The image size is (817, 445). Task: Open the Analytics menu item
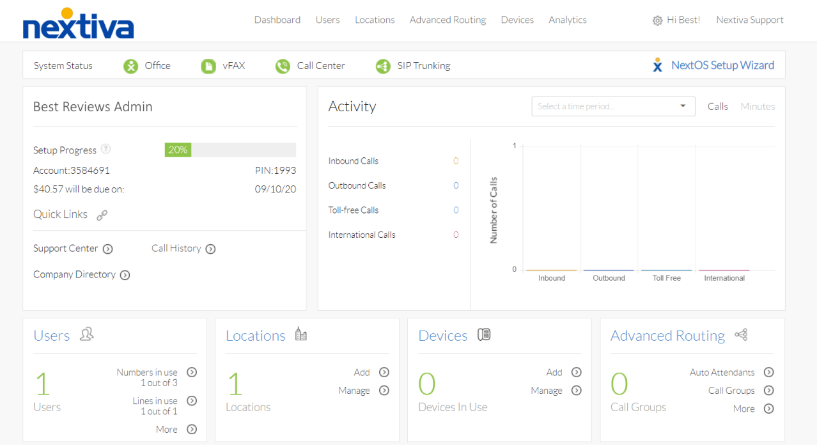567,20
